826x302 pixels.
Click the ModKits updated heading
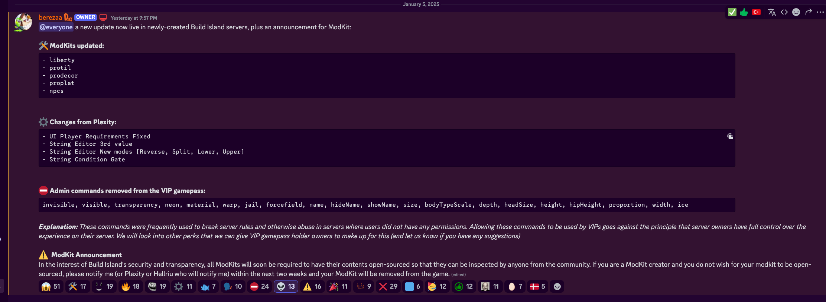pyautogui.click(x=77, y=46)
